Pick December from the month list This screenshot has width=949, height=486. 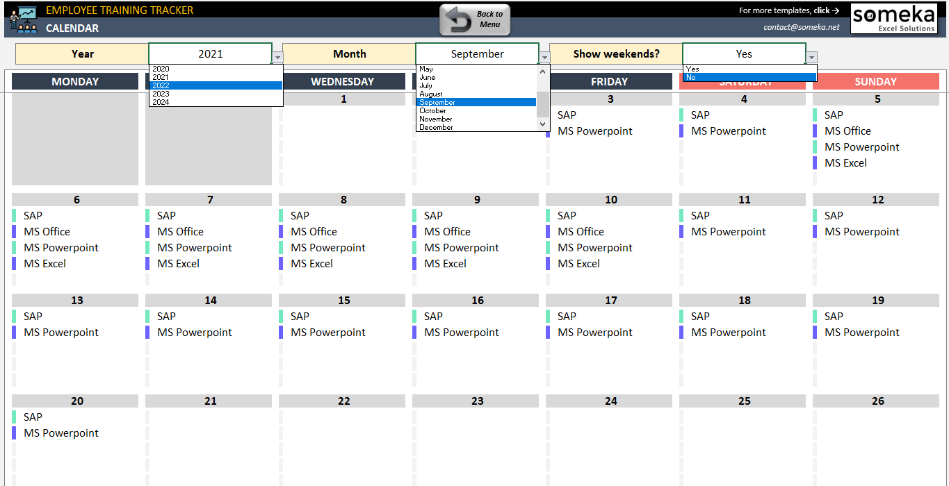[477, 127]
